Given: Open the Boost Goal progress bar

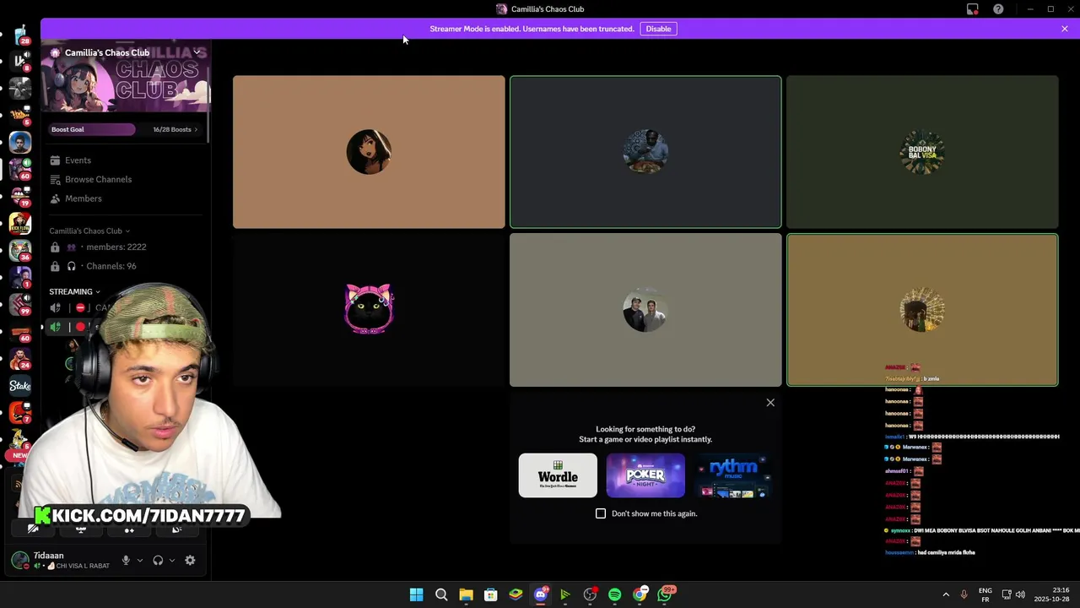Looking at the screenshot, I should pos(92,129).
